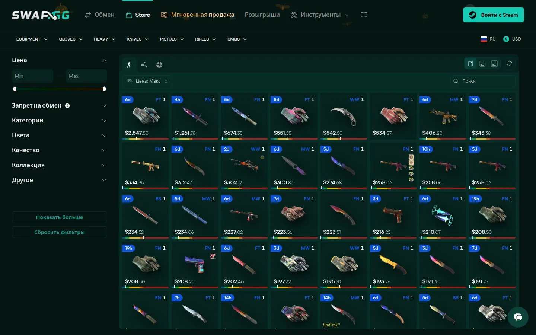Select the $551.55 gloves item
The image size is (536, 335).
tap(294, 117)
